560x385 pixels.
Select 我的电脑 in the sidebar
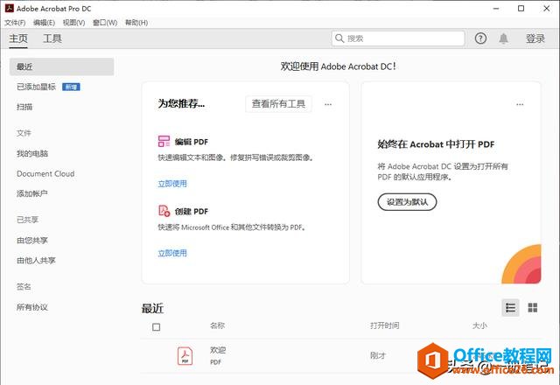(32, 154)
